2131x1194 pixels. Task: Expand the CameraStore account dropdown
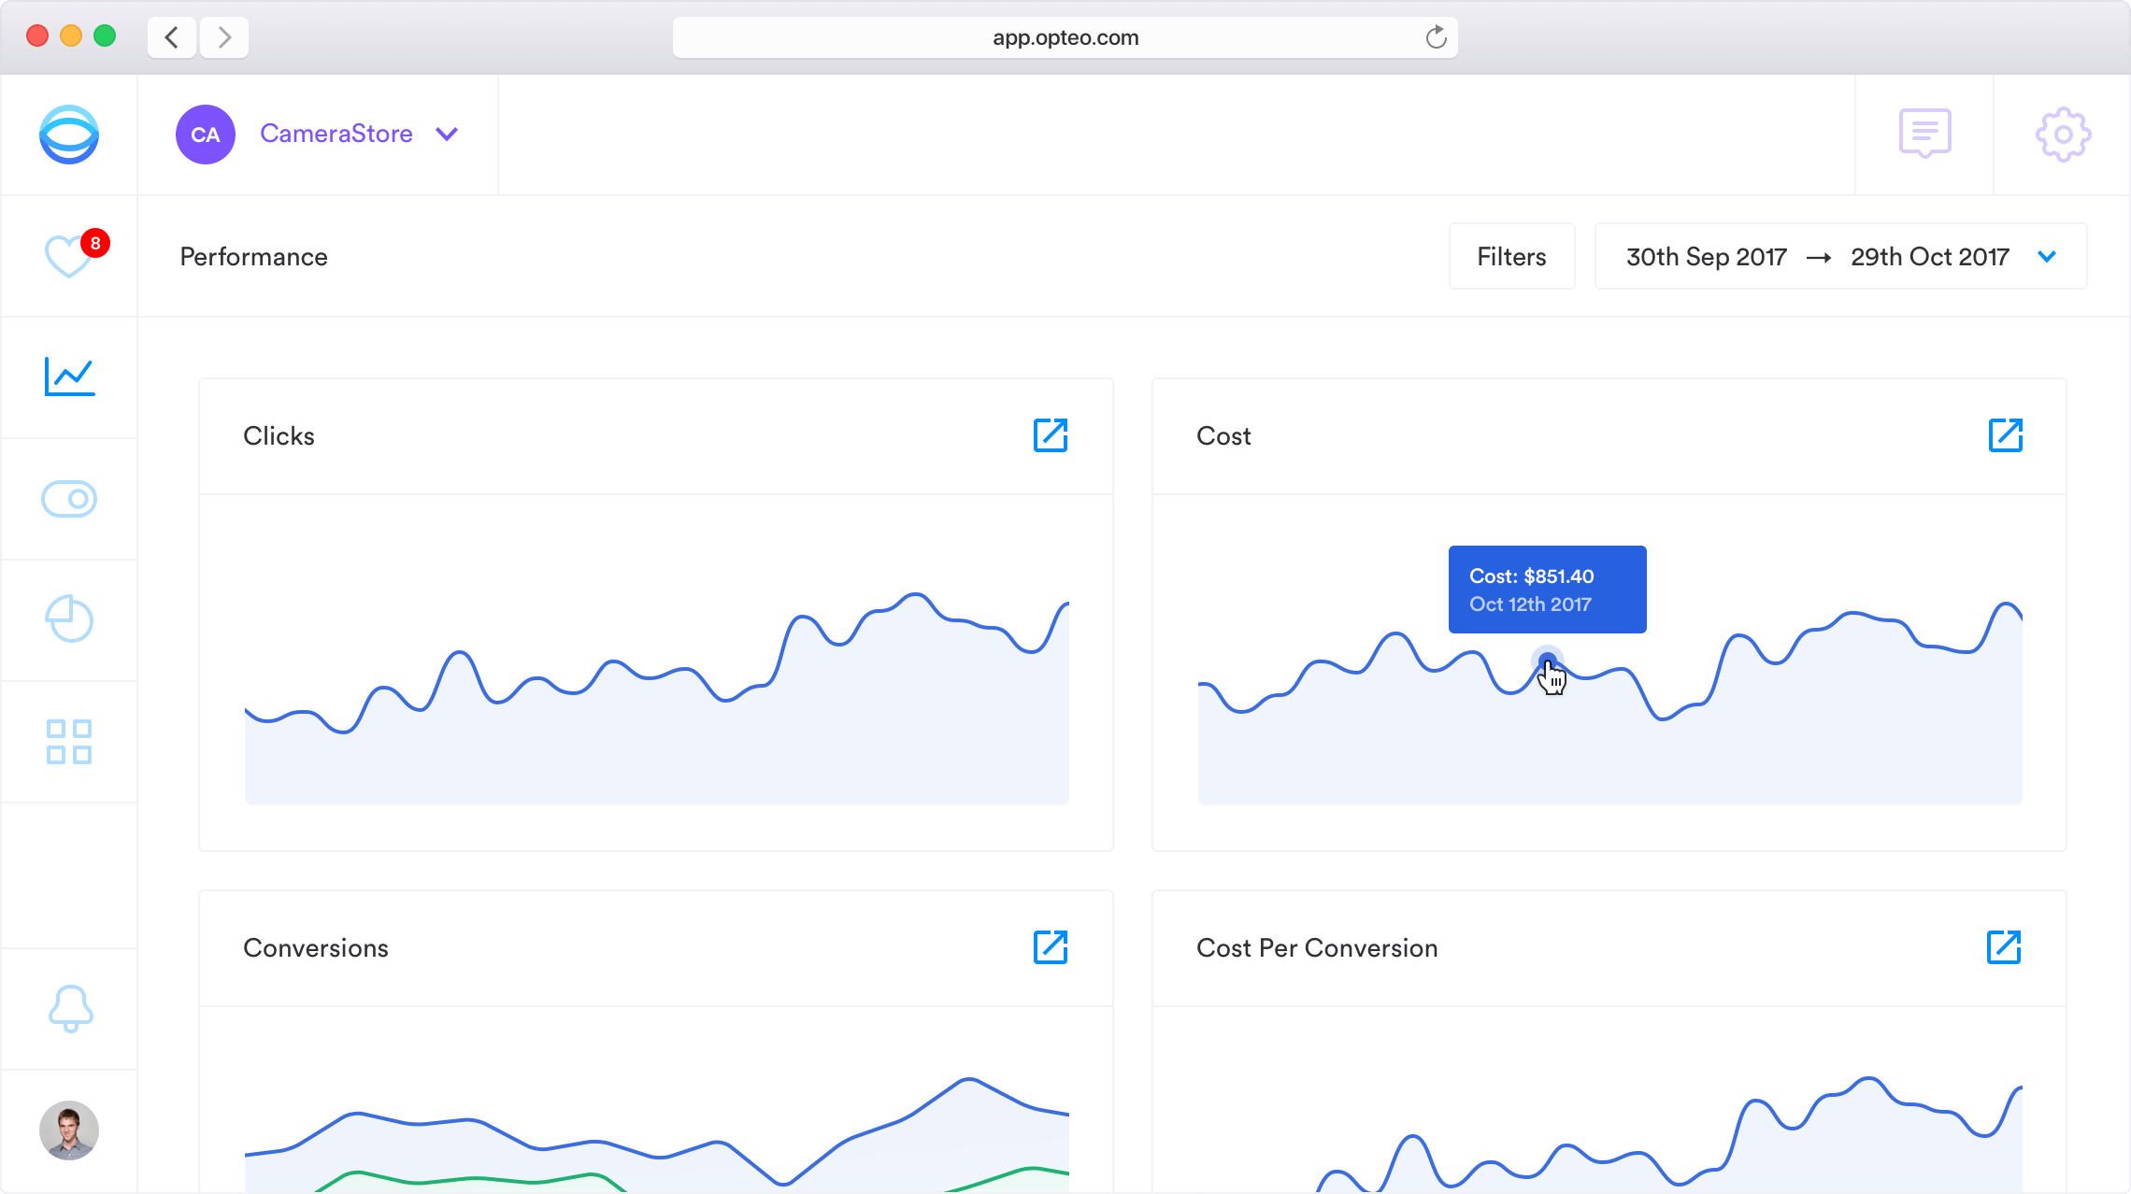447,135
